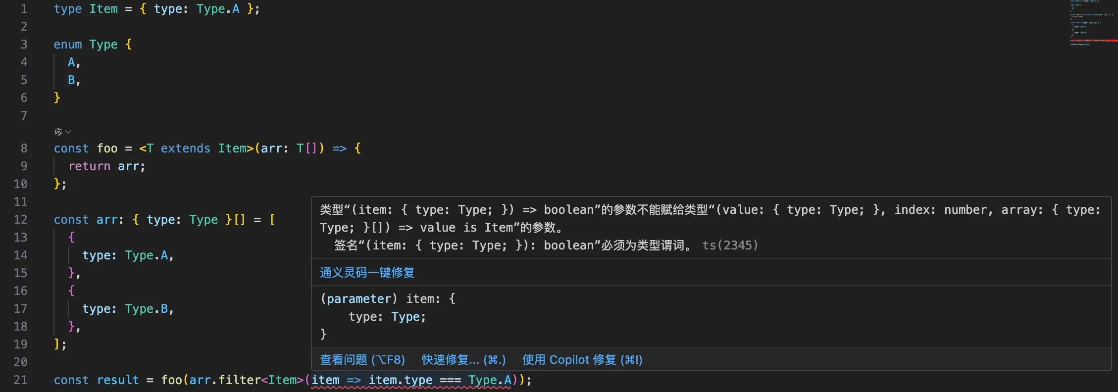The image size is (1118, 392).
Task: Click the 通义灵码一键修复 link
Action: click(x=367, y=273)
